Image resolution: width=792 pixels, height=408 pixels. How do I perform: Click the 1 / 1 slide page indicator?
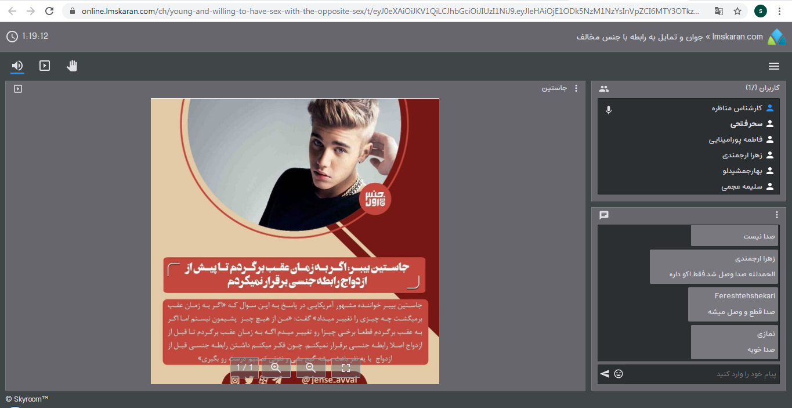coord(244,367)
